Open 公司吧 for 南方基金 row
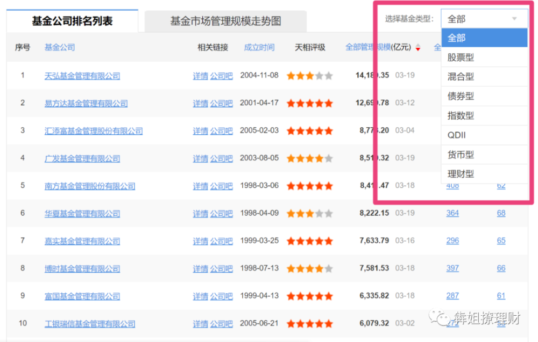538x342 pixels. click(221, 186)
